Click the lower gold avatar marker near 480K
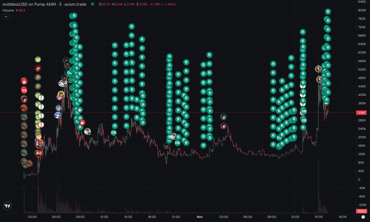The height and width of the screenshot is (222, 370). pyautogui.click(x=319, y=80)
